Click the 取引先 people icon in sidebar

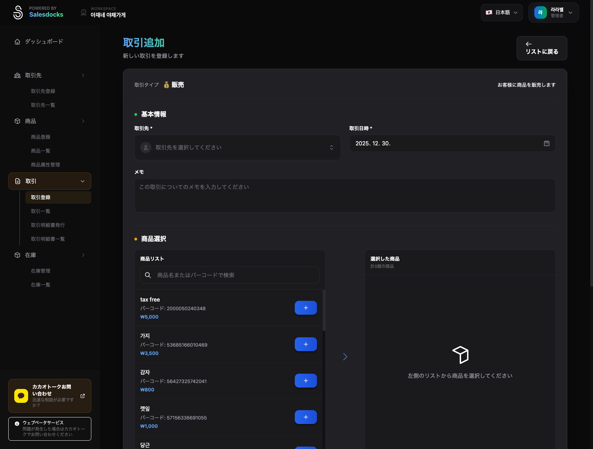coord(17,75)
